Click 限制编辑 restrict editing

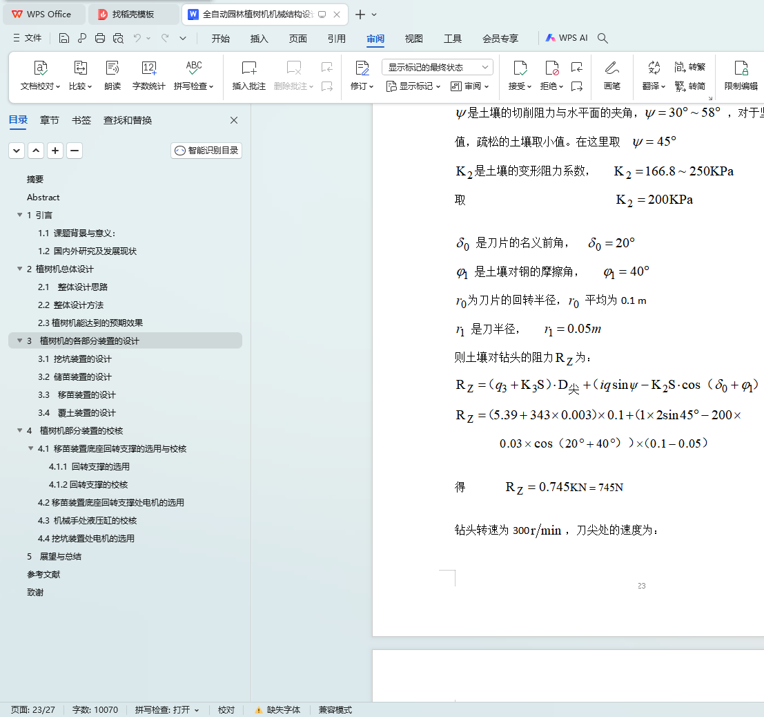pos(741,75)
